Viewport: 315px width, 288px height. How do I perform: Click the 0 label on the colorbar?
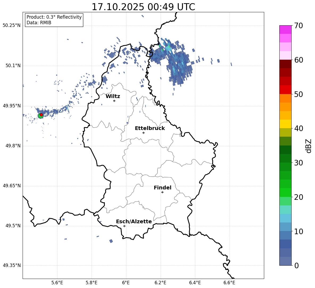click(296, 265)
